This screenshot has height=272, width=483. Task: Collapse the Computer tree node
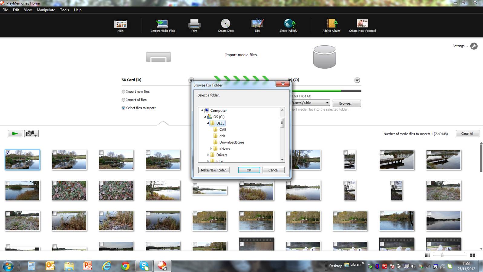(202, 110)
